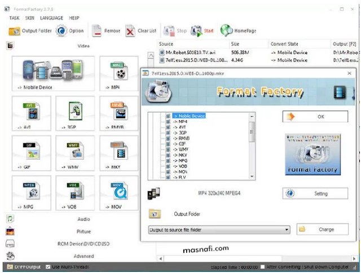Viewport: 361px width, 273px height.
Task: Select the 7elfless.2015 task row
Action: coord(258,60)
